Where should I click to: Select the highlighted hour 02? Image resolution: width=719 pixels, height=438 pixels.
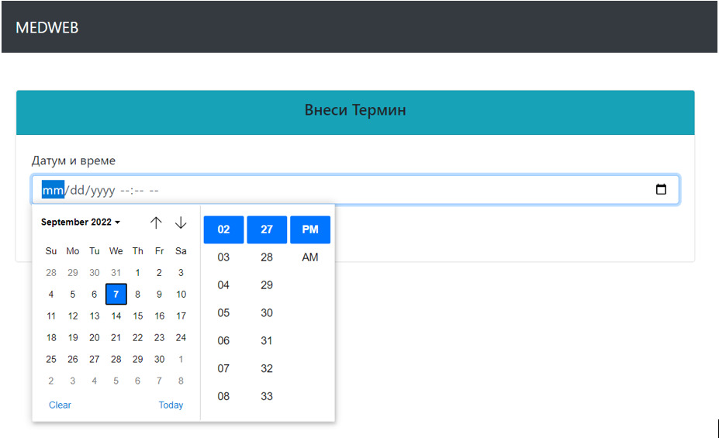pos(223,230)
